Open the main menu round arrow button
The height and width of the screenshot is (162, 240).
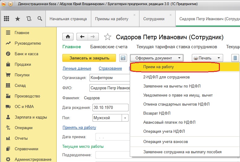(11, 4)
